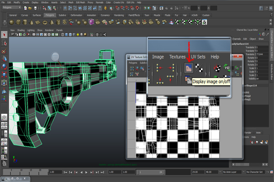Screen dimensions: 274x182
Task: Click the Scale X value field
Action: [x=262, y=68]
